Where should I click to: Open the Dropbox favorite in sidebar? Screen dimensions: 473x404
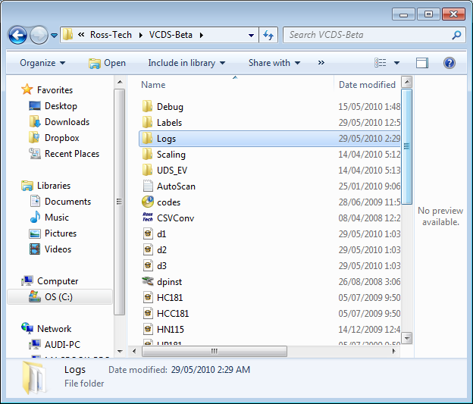[61, 138]
